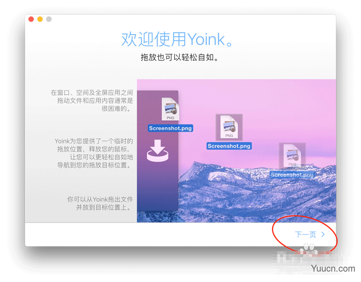Click the PNG file icon inside the purple Yoink shelf

coord(171,109)
